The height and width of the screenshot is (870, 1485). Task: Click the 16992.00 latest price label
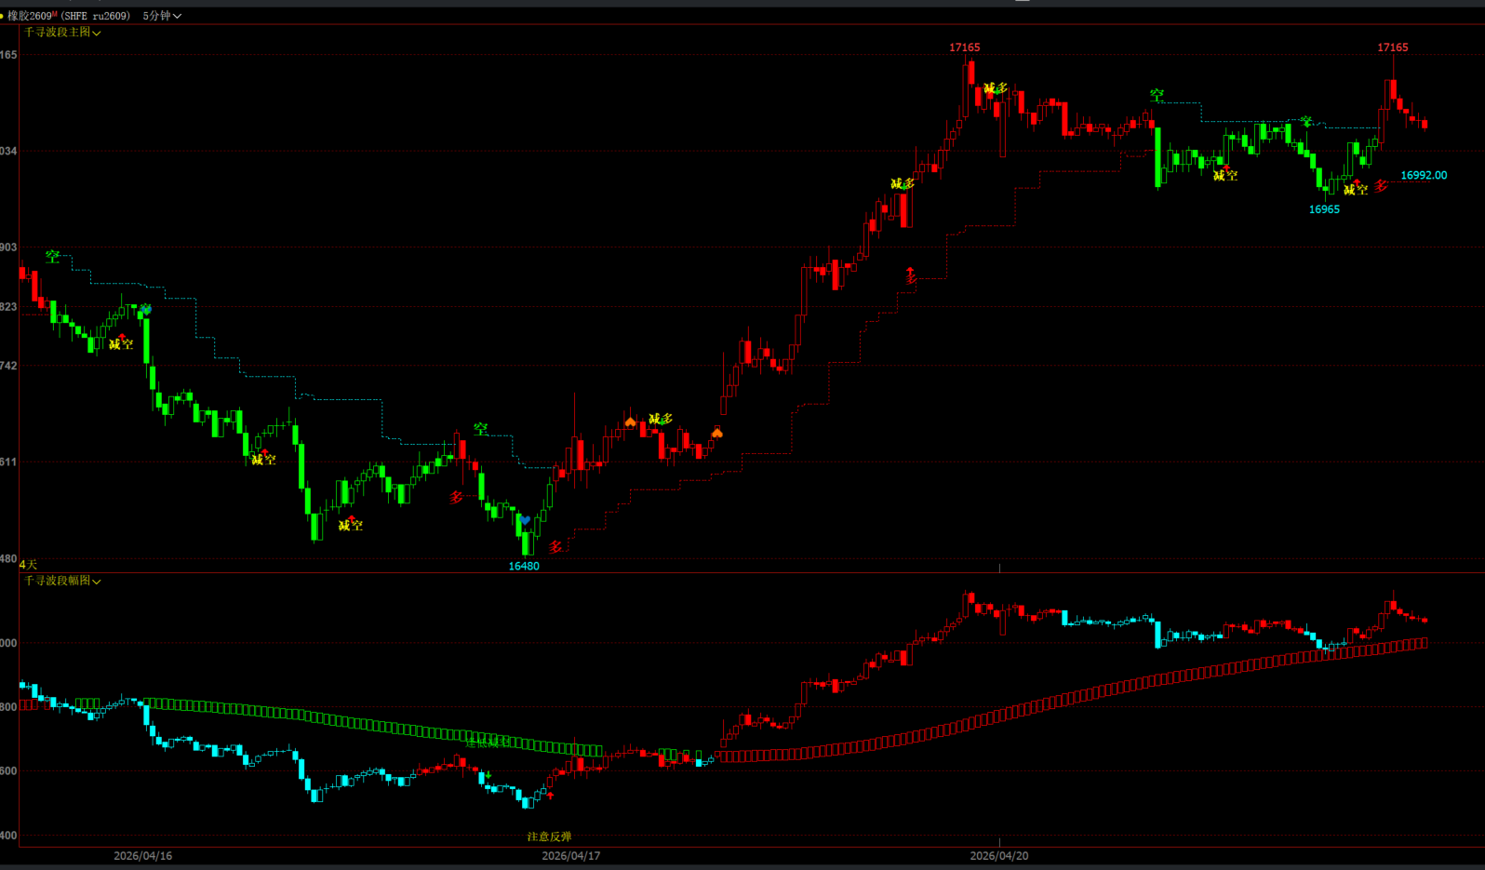click(x=1424, y=175)
